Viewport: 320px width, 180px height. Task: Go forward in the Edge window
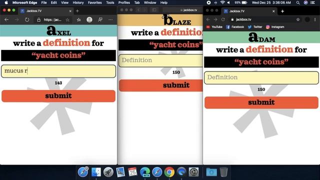[16, 19]
